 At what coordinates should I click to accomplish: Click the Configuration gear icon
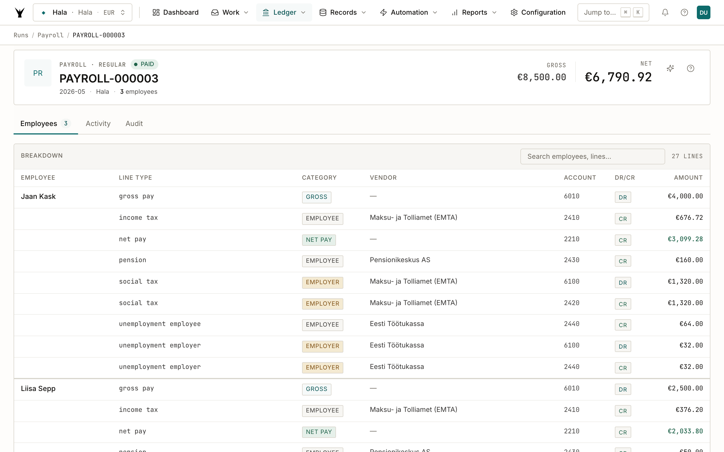click(x=514, y=12)
